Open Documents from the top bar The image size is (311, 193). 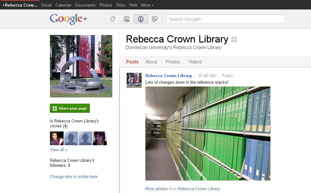click(x=85, y=5)
